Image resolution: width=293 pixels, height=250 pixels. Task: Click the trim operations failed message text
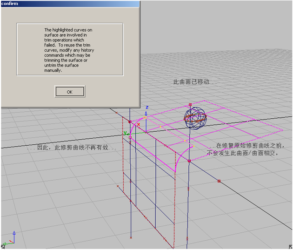[x=68, y=50]
